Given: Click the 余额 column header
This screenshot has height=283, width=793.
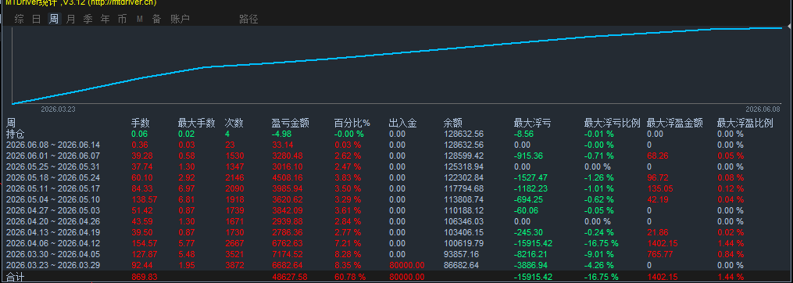Looking at the screenshot, I should 454,123.
